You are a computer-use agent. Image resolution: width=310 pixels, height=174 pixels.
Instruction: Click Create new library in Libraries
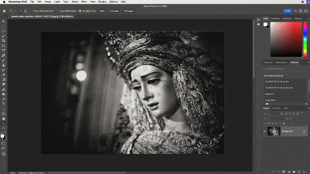pos(274,76)
